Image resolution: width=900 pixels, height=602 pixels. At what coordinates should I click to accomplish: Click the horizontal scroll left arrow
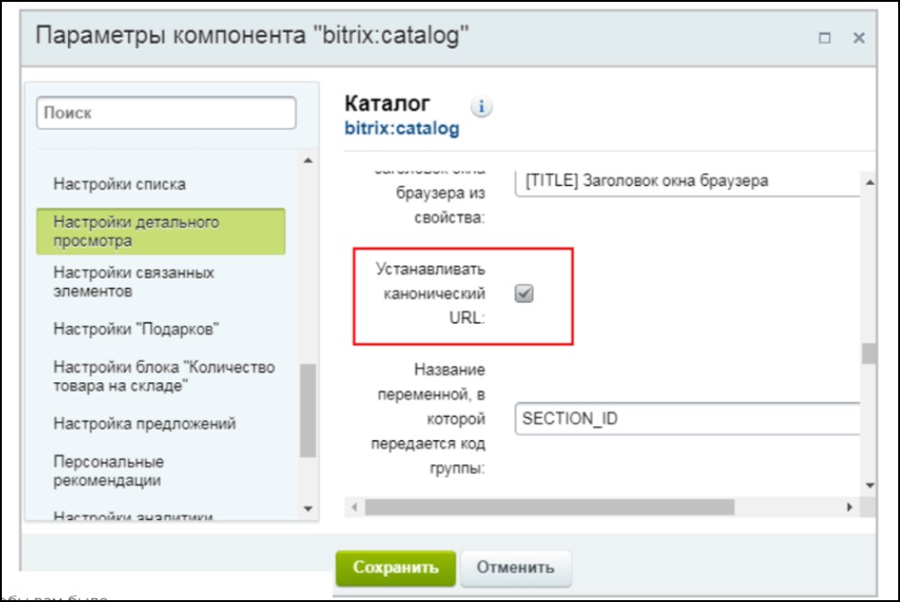tap(354, 507)
